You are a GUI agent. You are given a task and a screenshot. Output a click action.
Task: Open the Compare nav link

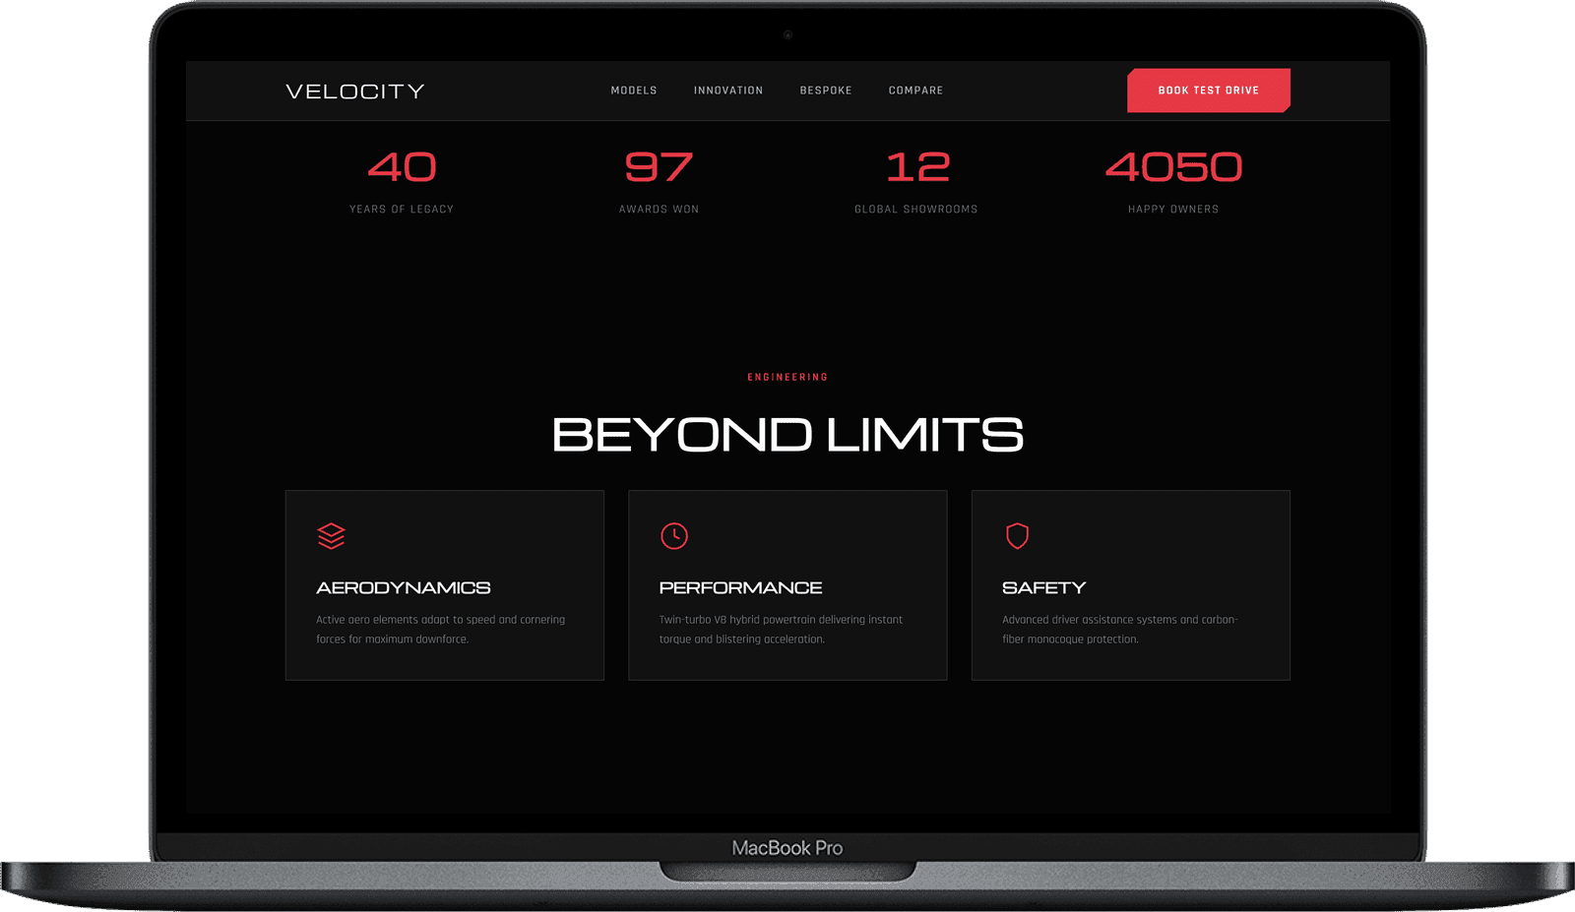[x=915, y=91]
